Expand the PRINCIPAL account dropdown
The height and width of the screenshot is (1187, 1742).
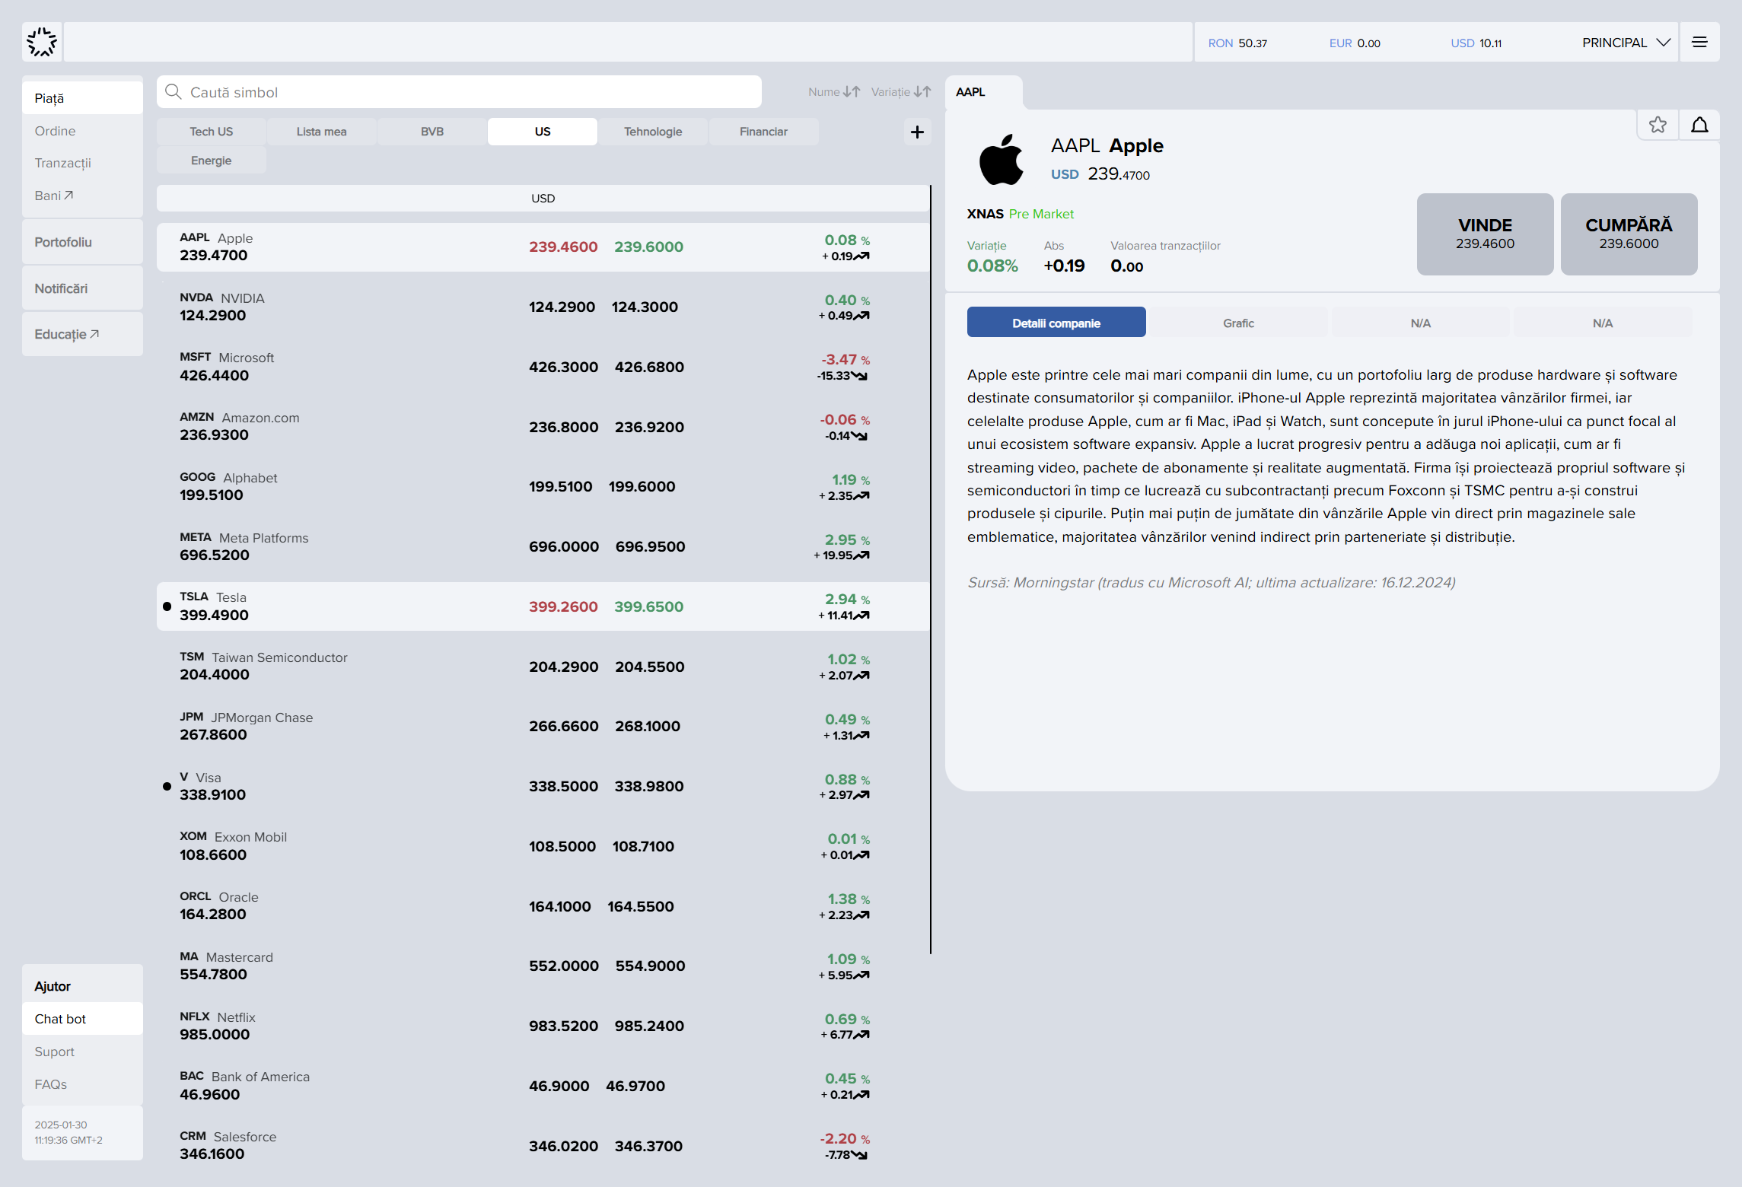click(1626, 43)
